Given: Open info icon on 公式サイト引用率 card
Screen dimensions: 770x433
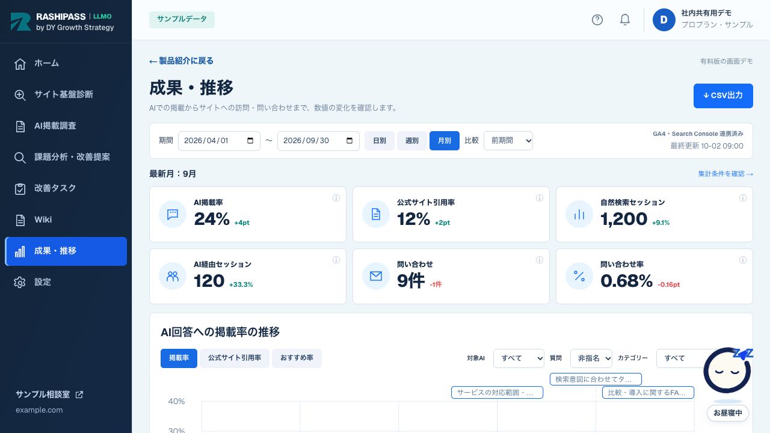Looking at the screenshot, I should [540, 198].
